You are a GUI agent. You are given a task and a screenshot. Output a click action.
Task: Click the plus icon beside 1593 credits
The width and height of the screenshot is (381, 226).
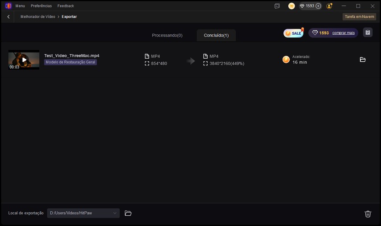coord(318,6)
